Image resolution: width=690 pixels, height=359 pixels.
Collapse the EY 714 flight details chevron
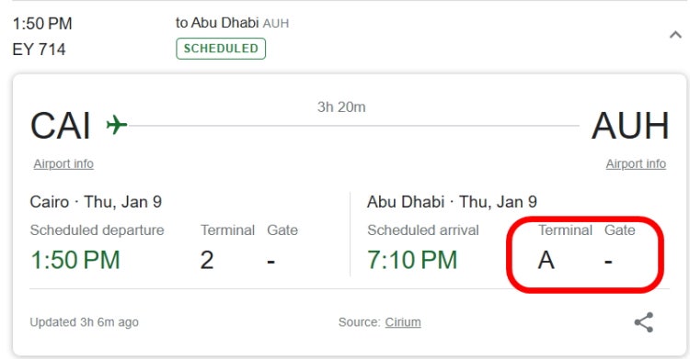675,35
